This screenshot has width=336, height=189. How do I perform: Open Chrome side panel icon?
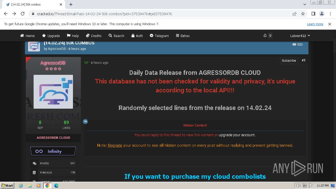[313, 14]
